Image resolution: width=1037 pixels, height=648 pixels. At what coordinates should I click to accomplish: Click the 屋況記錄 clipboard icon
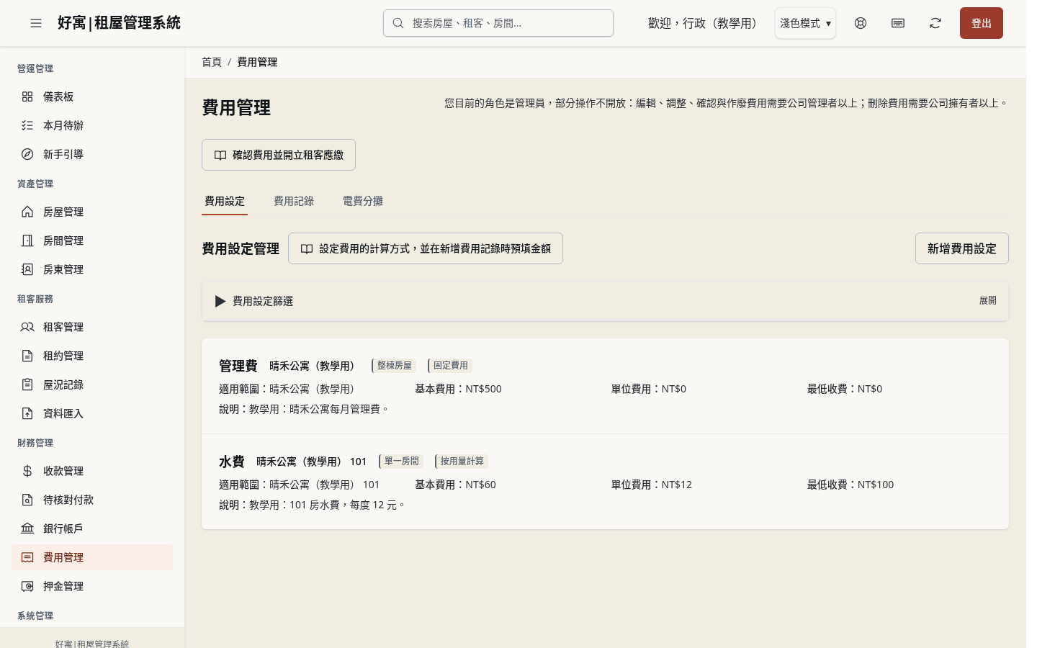27,384
